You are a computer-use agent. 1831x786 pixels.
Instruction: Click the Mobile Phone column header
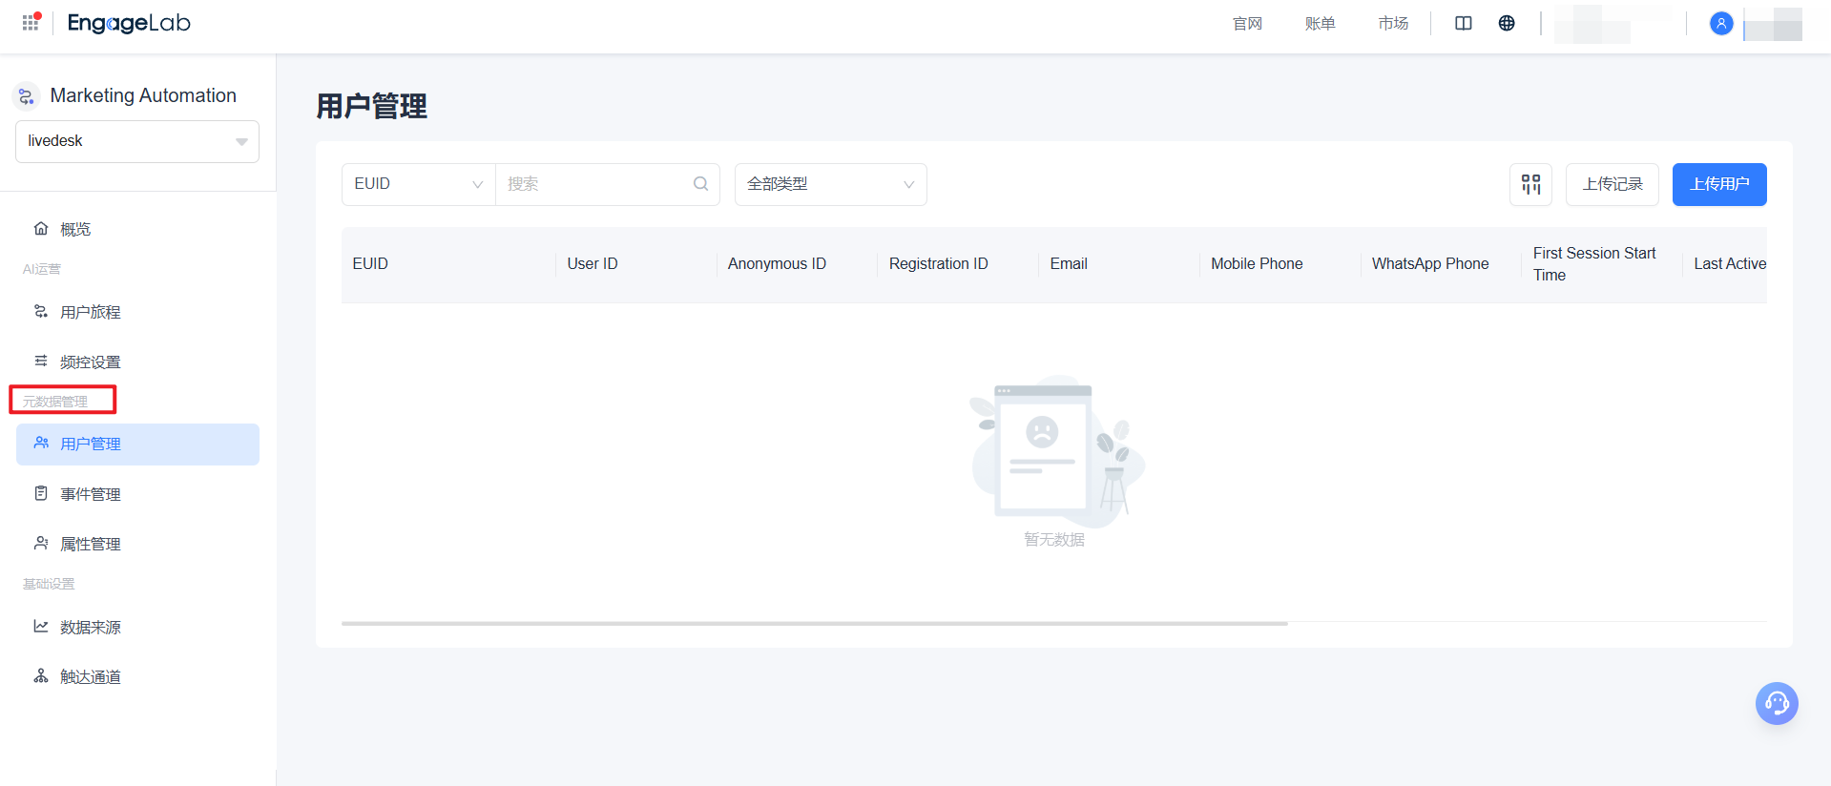[1280, 264]
